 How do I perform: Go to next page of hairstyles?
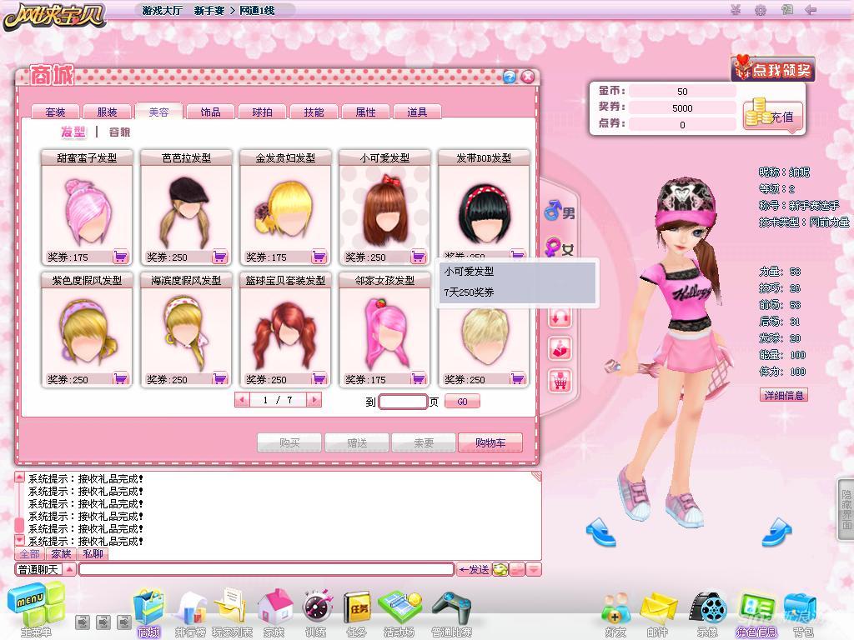(314, 400)
